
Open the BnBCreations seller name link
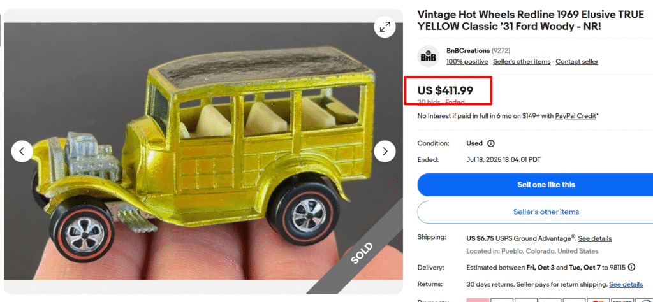click(467, 51)
